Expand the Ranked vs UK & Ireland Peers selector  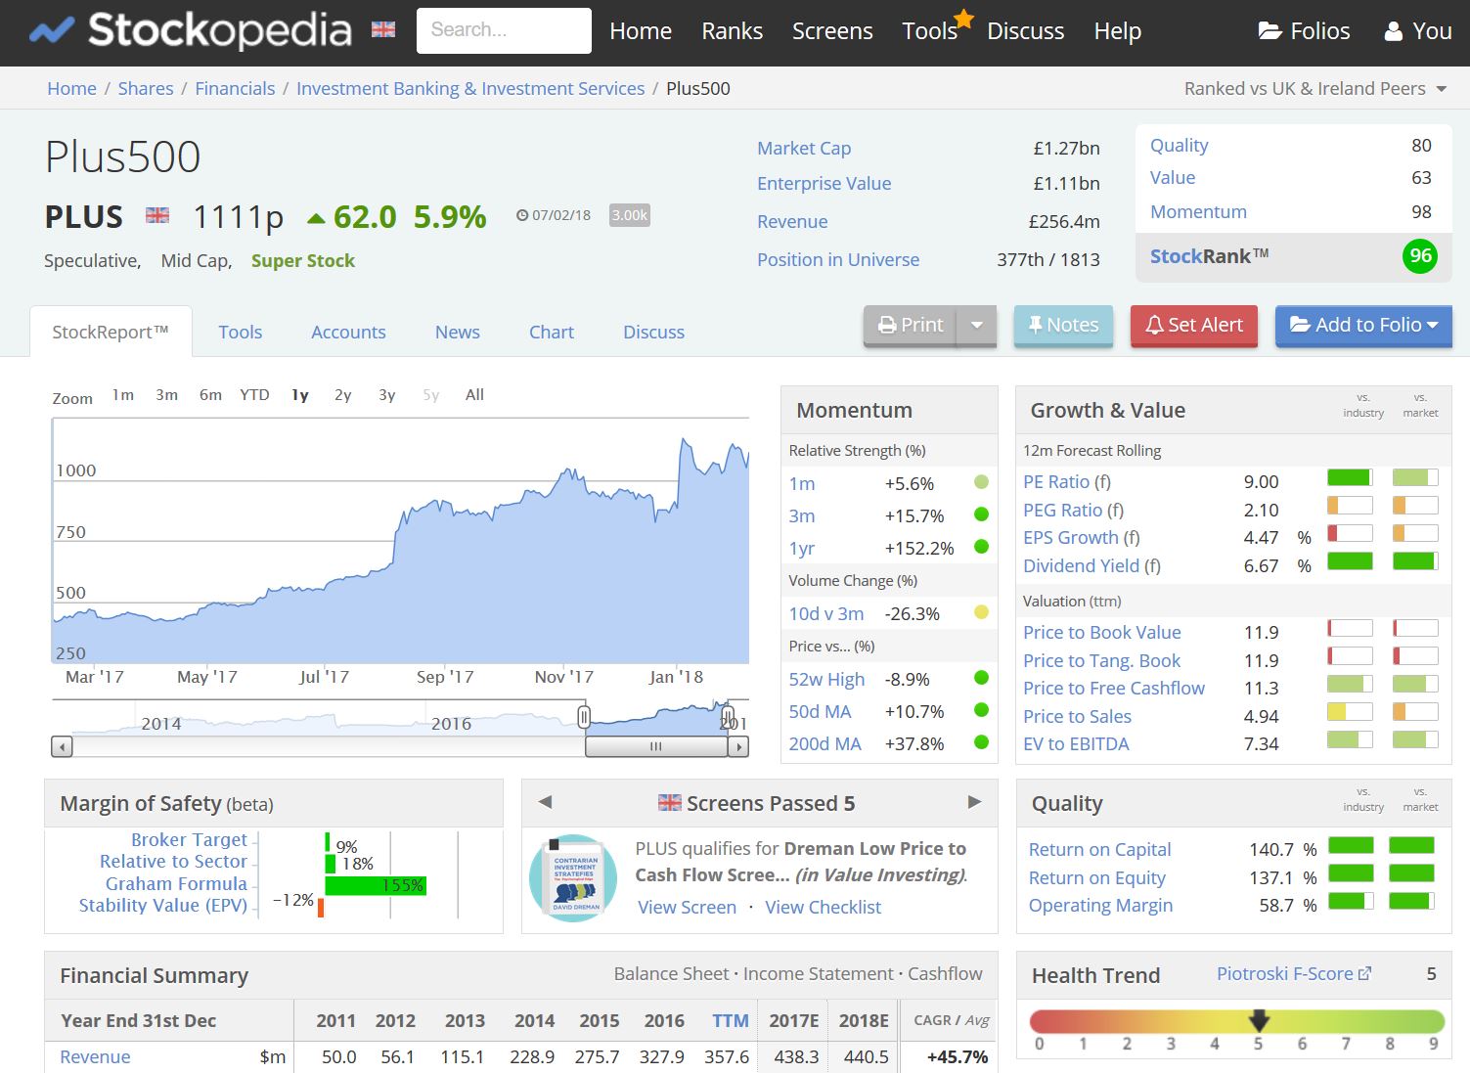(x=1442, y=88)
